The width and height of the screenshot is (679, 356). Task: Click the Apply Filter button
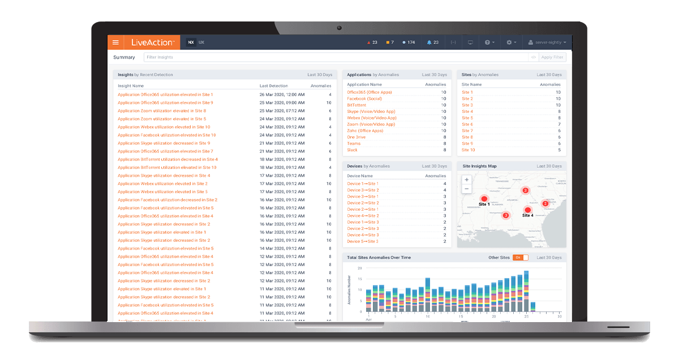pyautogui.click(x=552, y=57)
